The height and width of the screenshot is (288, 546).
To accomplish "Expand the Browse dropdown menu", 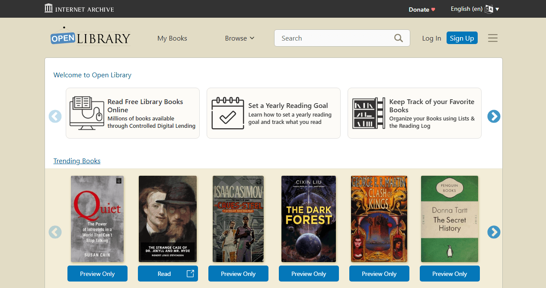I will coord(239,38).
